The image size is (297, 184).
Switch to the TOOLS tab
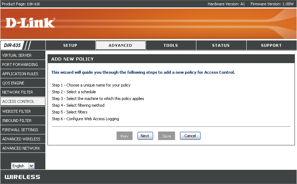point(171,45)
